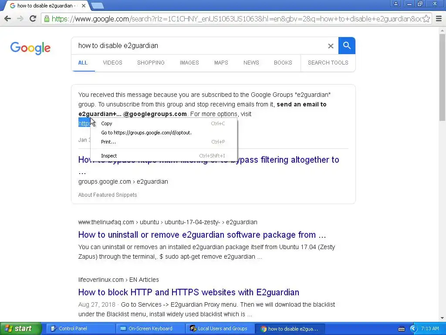446x335 pixels.
Task: Click the scrollbar up arrow
Action: click(443, 31)
